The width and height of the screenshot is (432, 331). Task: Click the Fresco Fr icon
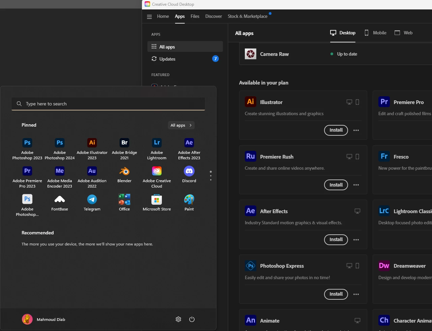click(384, 156)
